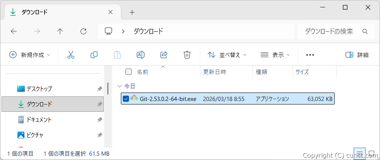Open the three-dot more options menu
The height and width of the screenshot is (160, 380).
(x=310, y=55)
